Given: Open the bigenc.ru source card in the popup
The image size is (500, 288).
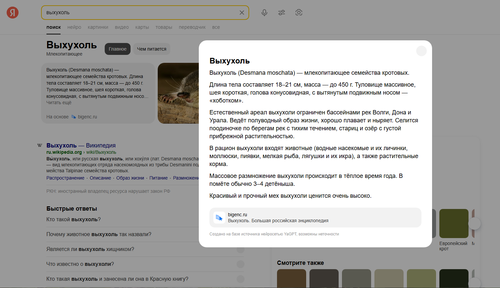Looking at the screenshot, I should pyautogui.click(x=315, y=218).
